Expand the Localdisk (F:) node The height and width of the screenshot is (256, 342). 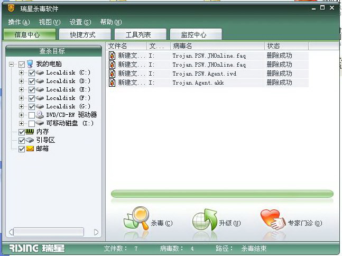(x=21, y=98)
